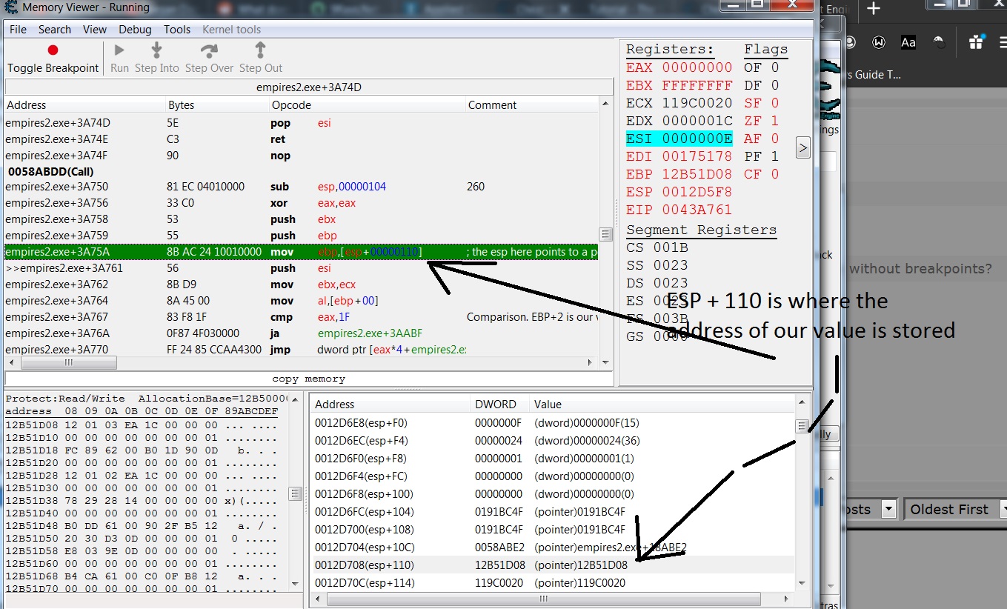The image size is (1007, 609).
Task: Open a new browser tab with plus
Action: point(874,9)
